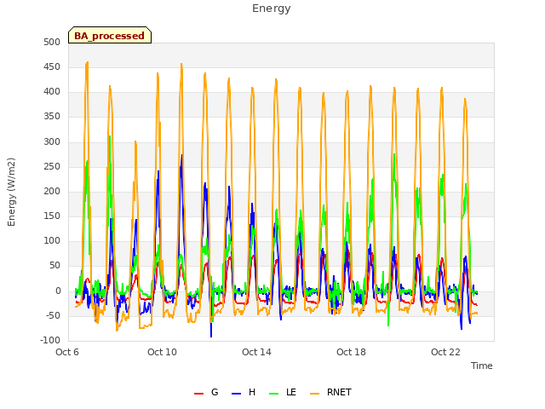
Task: Click the red G legend marker
Action: pyautogui.click(x=198, y=394)
